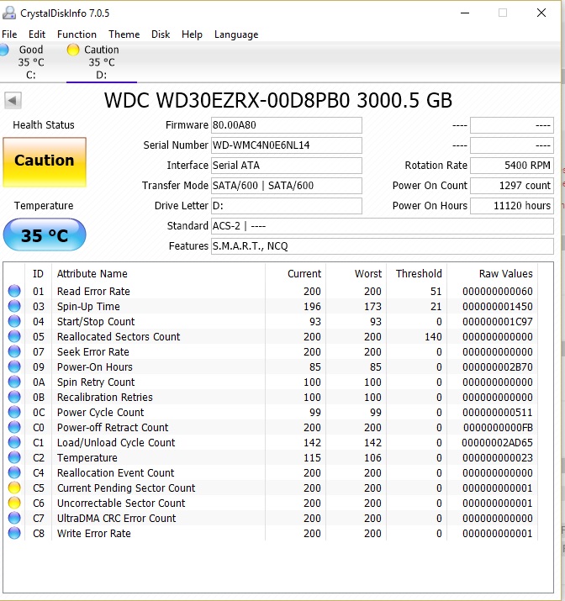Click the yellow Caution health status button
This screenshot has height=601, width=565.
coord(45,161)
